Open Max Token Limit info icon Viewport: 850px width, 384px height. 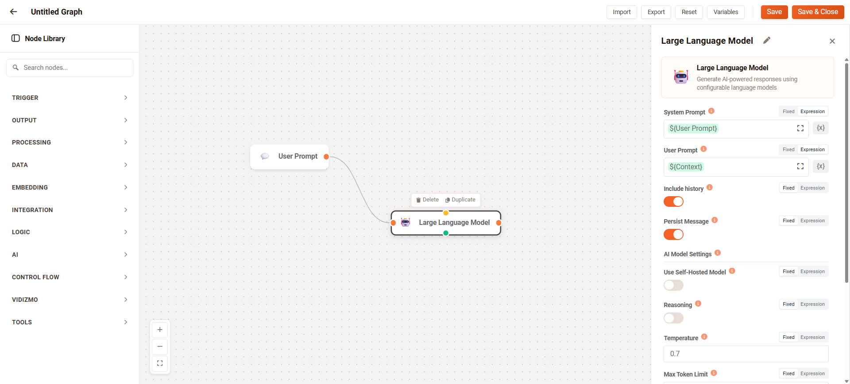714,373
